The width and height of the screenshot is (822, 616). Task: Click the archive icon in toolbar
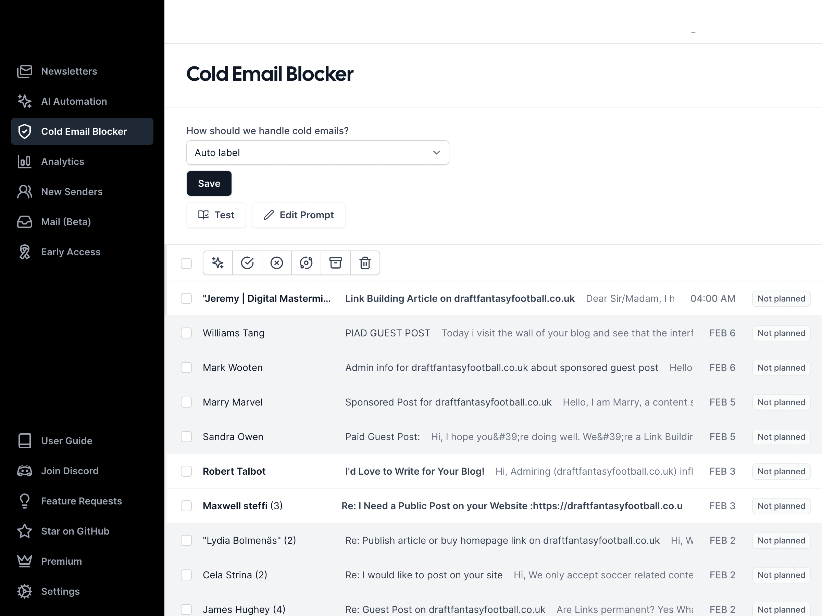point(335,262)
